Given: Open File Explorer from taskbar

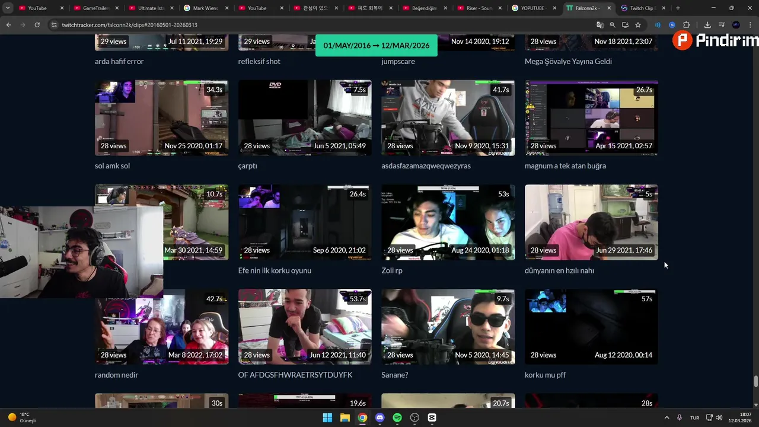Looking at the screenshot, I should click(345, 418).
